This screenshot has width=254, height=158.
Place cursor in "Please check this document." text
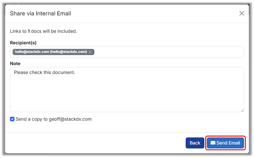[x=44, y=72]
